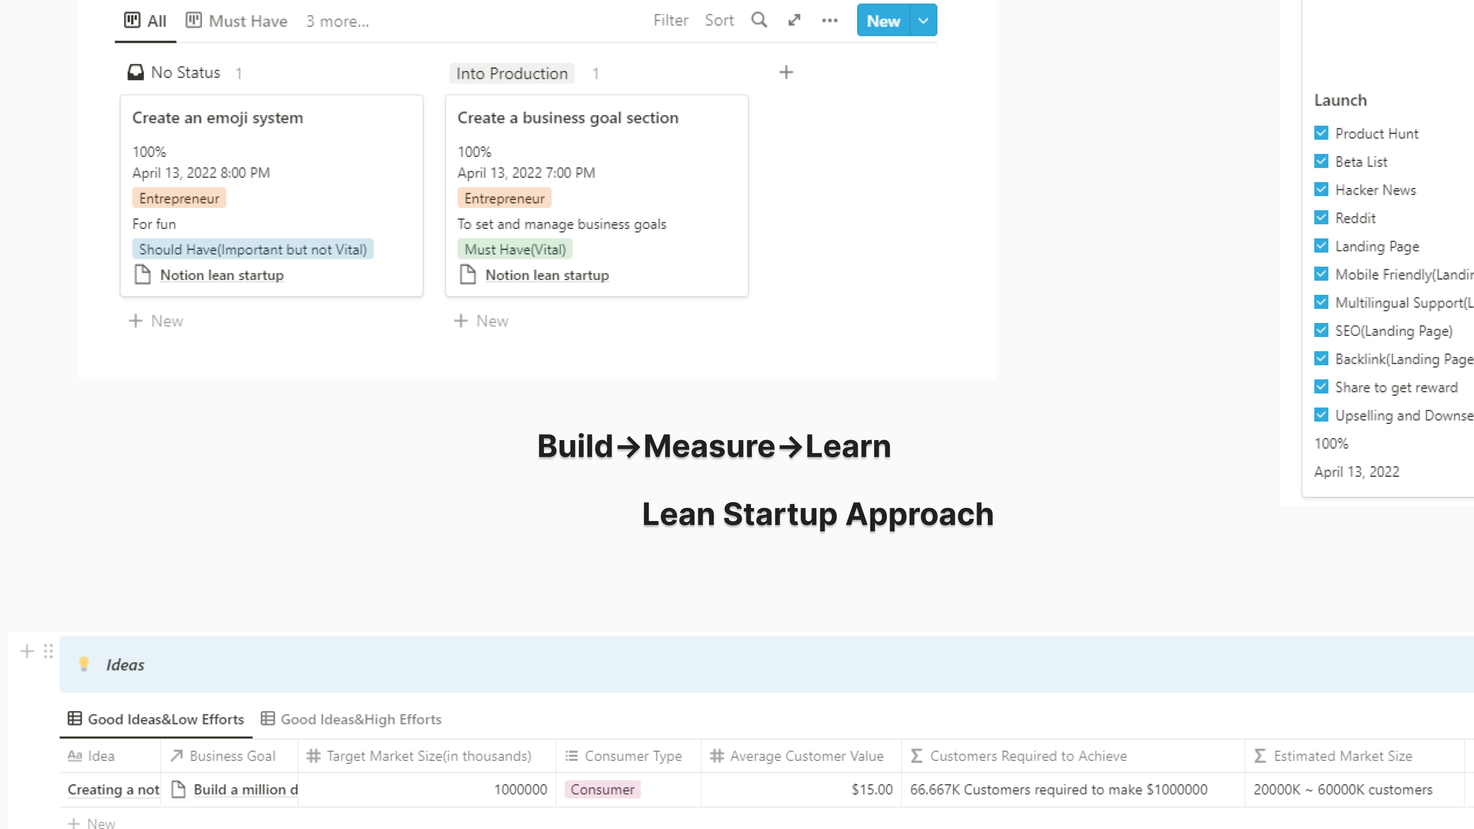Screen dimensions: 1474x829
Task: Click the sum icon on Estimated Market Size column
Action: (1259, 755)
